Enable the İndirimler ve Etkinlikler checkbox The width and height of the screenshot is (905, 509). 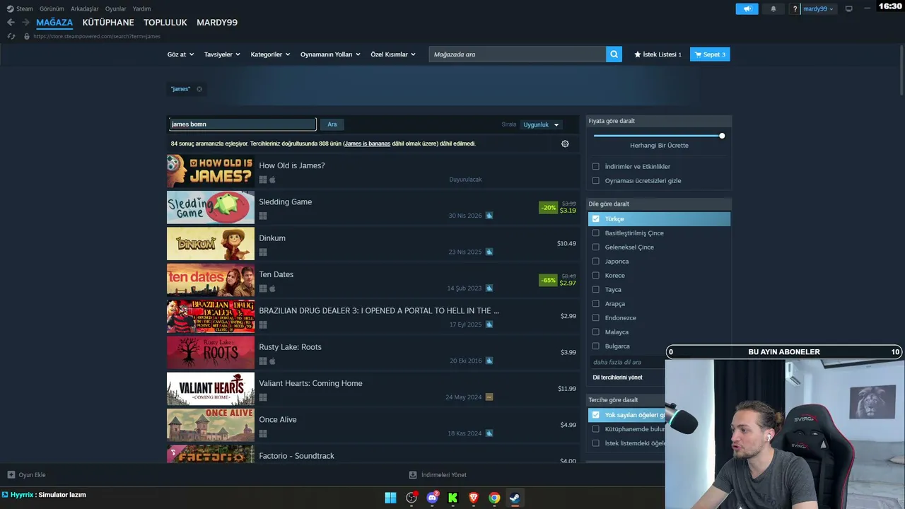[596, 167]
